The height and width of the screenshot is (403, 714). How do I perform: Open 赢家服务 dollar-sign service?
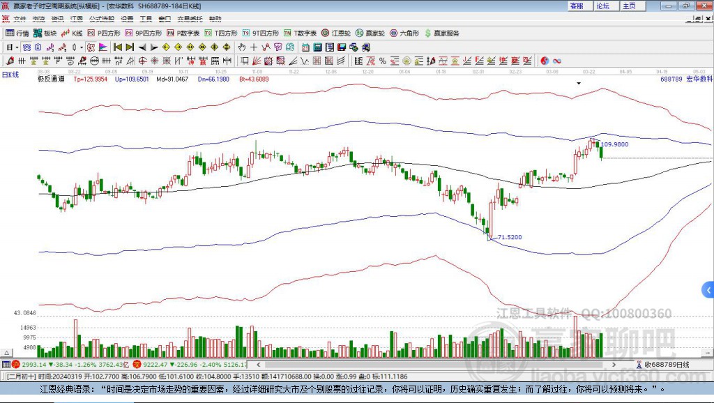[x=441, y=33]
